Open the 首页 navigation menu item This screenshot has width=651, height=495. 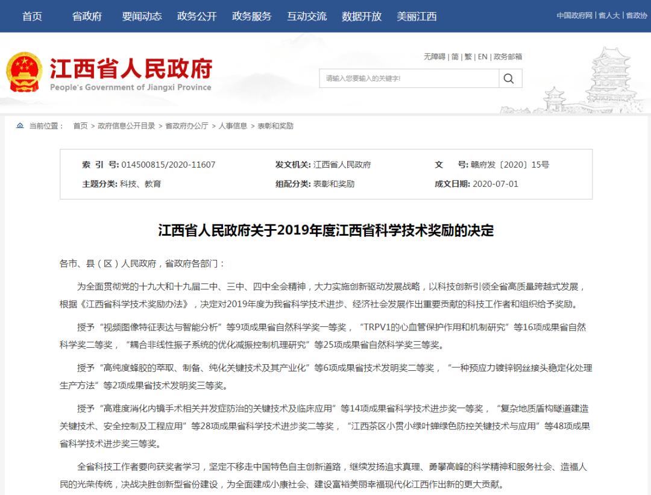point(31,16)
